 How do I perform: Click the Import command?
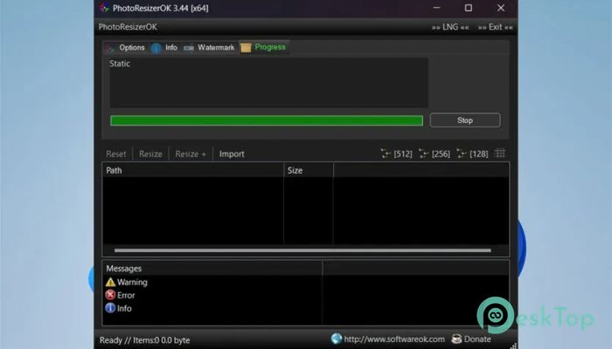[x=232, y=154]
